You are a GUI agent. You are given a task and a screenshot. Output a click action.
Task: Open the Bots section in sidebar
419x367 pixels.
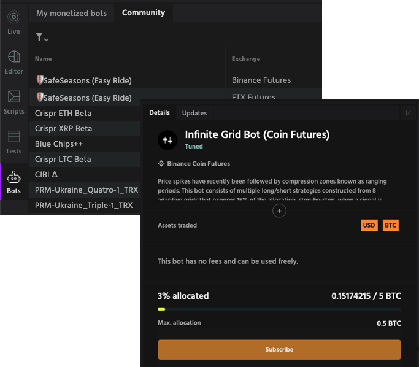[13, 182]
